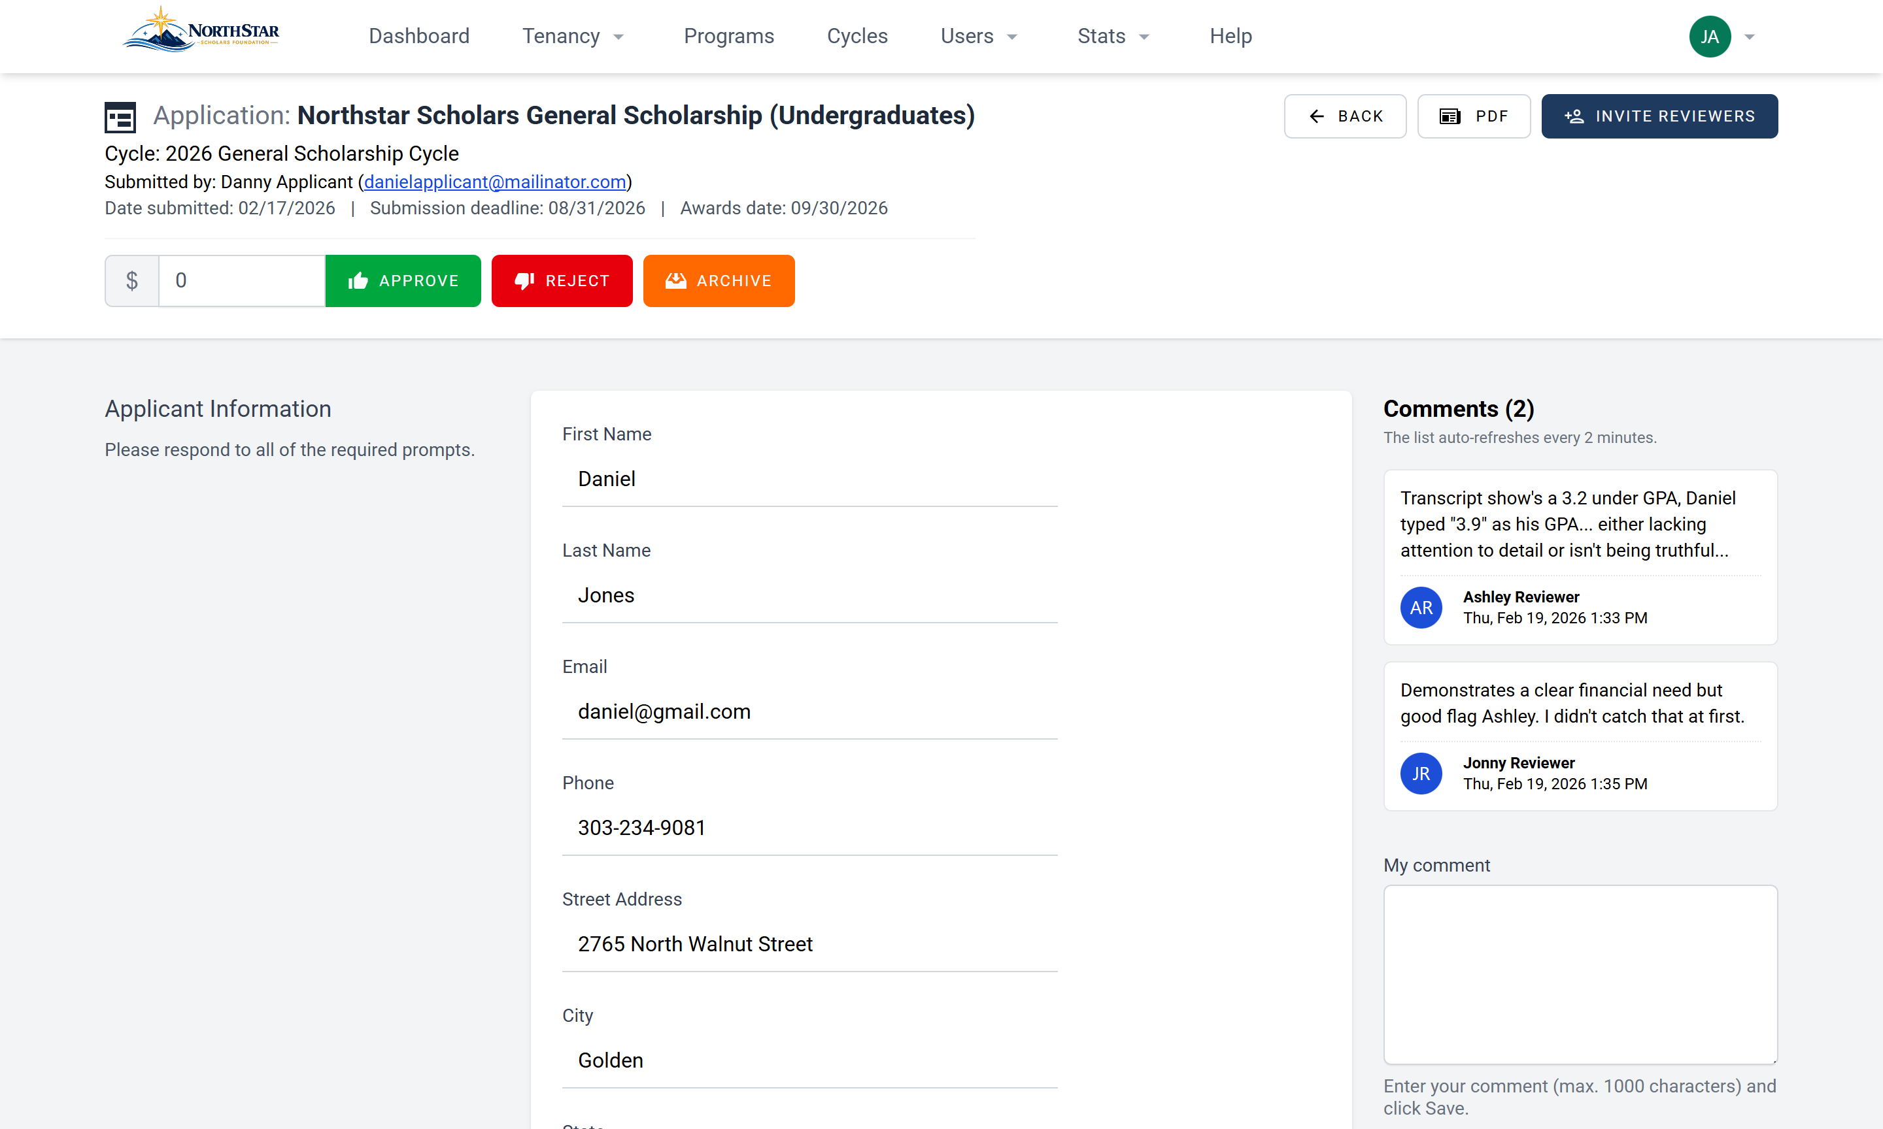Click the dollar sign prefix of award amount
The width and height of the screenshot is (1883, 1129).
point(131,281)
